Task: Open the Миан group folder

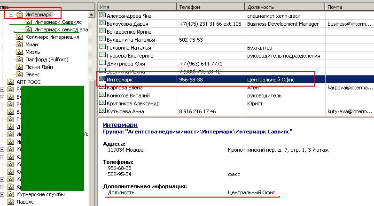Action: pyautogui.click(x=31, y=44)
